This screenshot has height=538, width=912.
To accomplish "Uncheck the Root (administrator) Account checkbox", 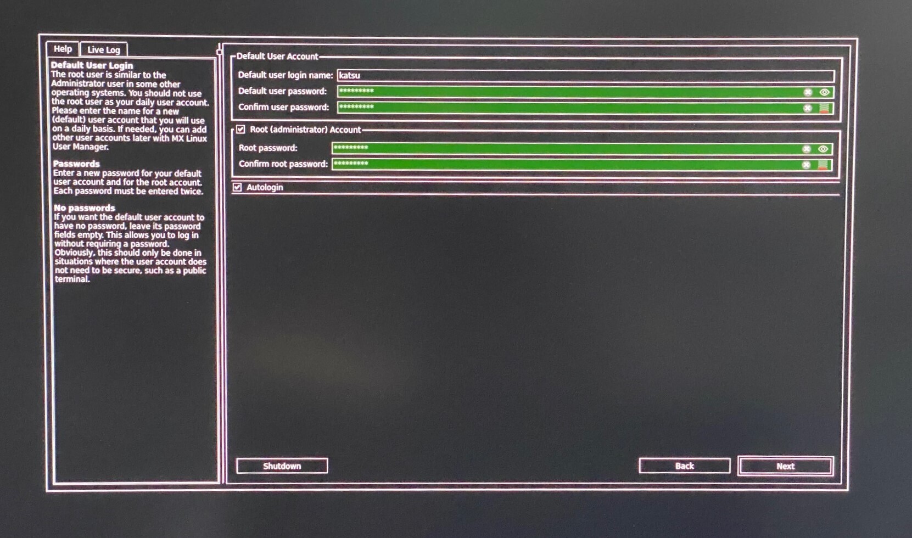I will point(240,130).
